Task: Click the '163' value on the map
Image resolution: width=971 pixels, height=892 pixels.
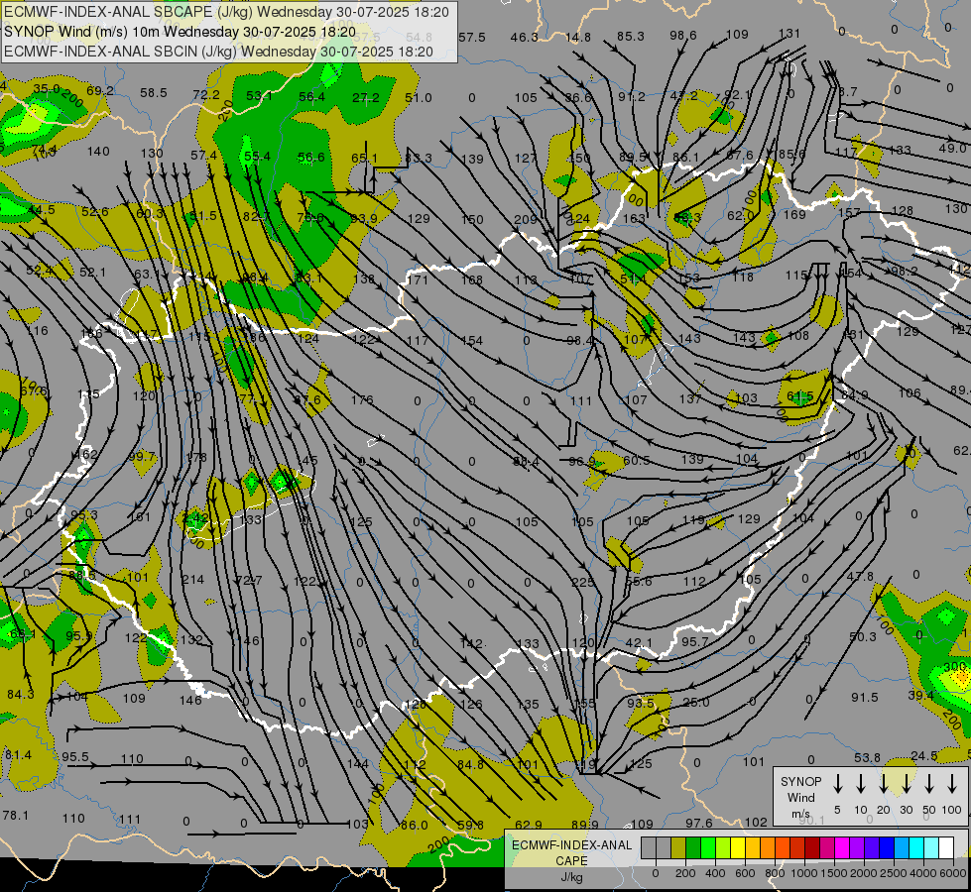Action: [x=634, y=218]
